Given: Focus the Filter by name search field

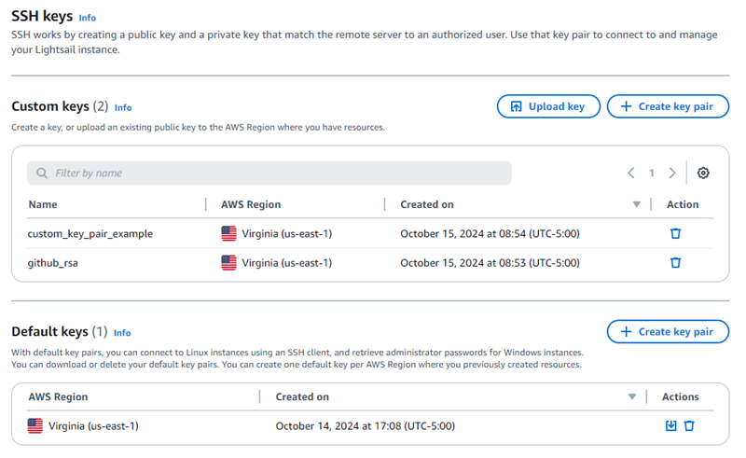Looking at the screenshot, I should [270, 173].
